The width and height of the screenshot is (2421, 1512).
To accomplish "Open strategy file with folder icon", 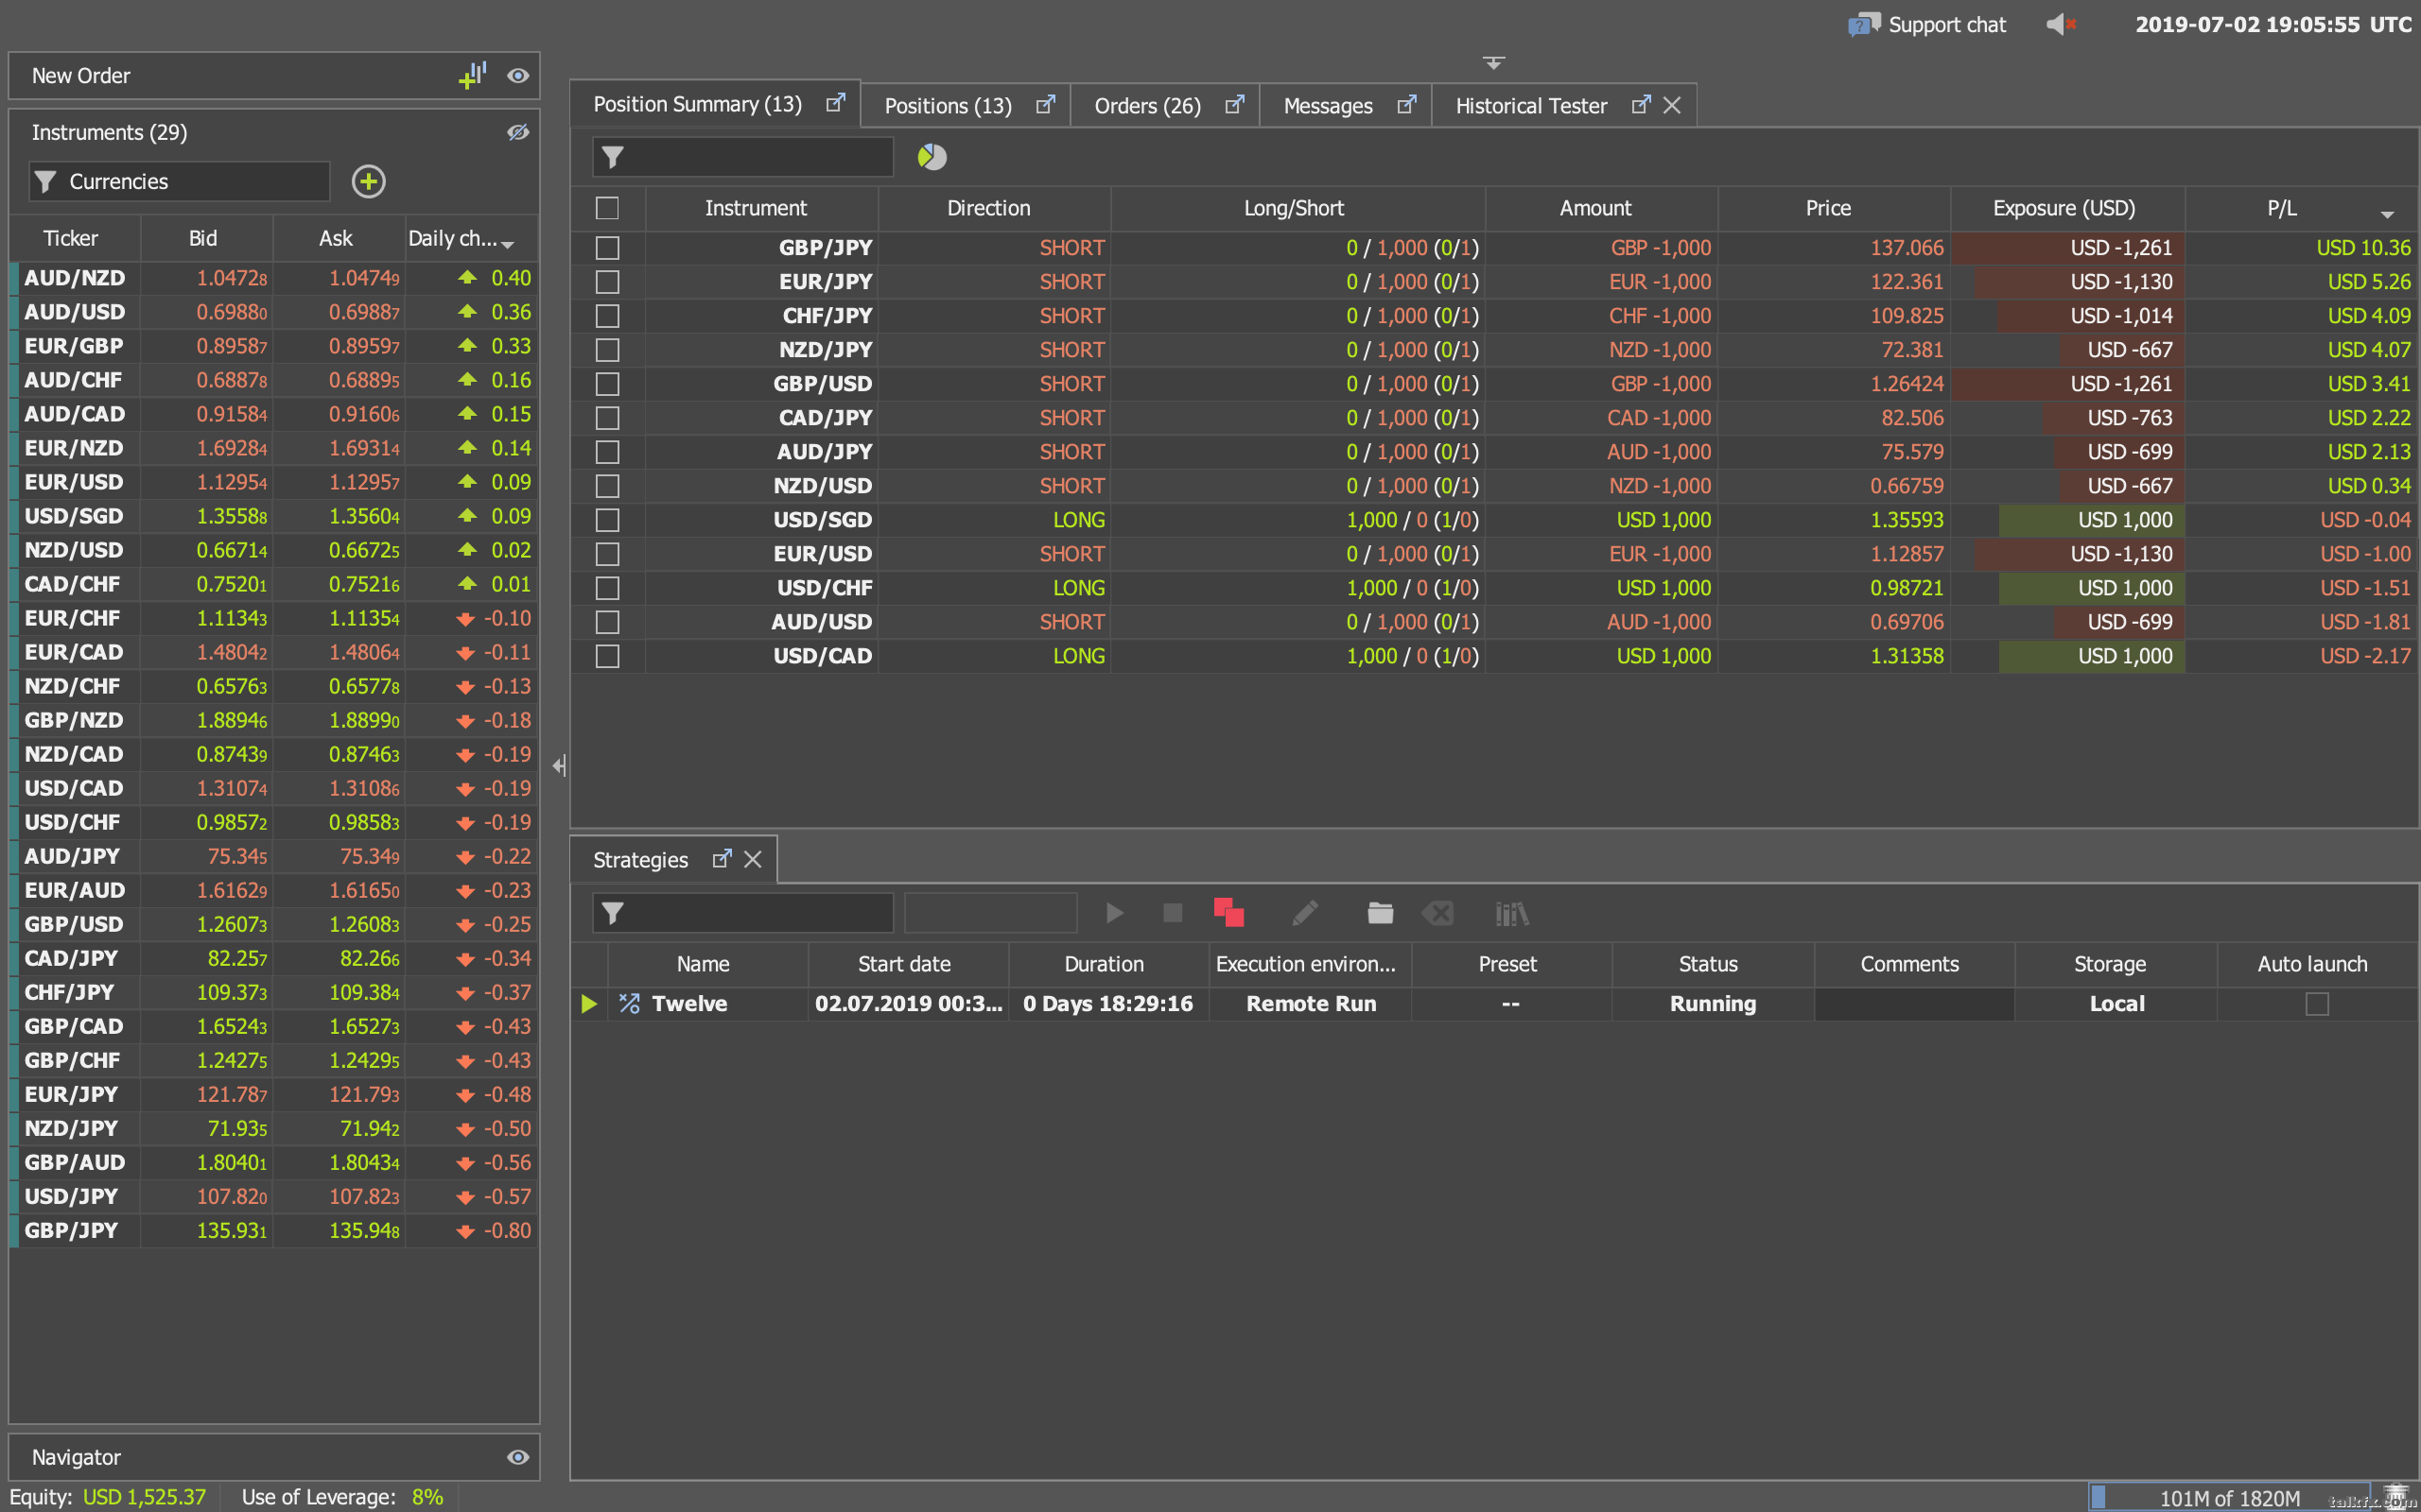I will (1380, 913).
